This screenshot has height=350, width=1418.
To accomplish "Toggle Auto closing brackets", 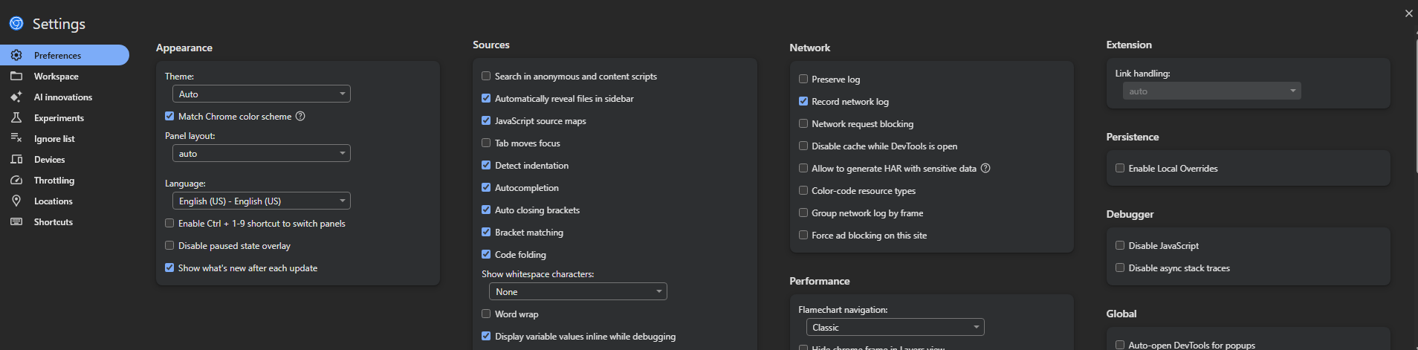I will tap(486, 210).
